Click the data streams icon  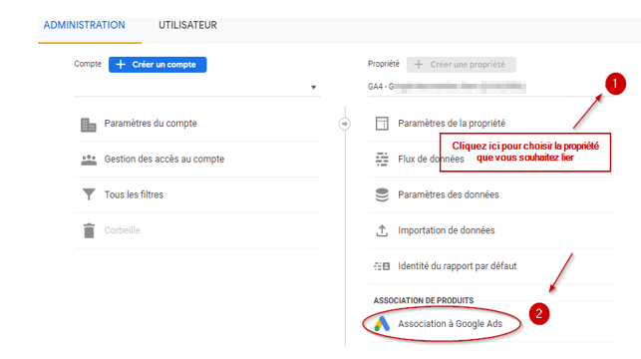pyautogui.click(x=382, y=159)
